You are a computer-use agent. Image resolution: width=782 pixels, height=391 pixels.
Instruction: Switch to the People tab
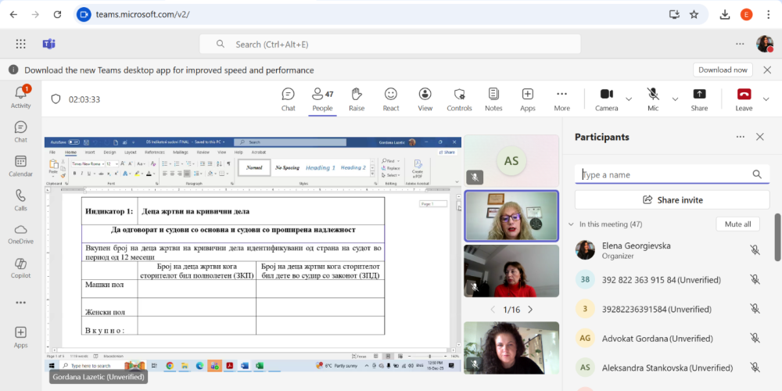322,99
